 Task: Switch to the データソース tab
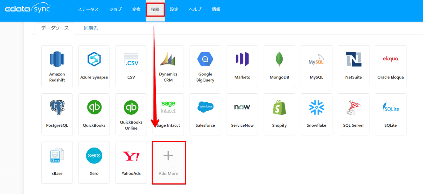coord(55,28)
